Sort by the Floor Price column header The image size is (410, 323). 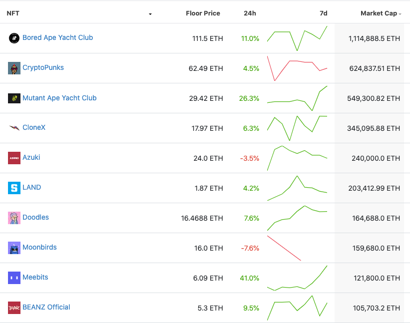pyautogui.click(x=203, y=13)
